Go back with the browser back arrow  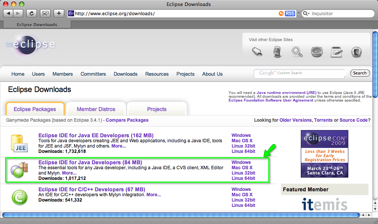pos(8,13)
